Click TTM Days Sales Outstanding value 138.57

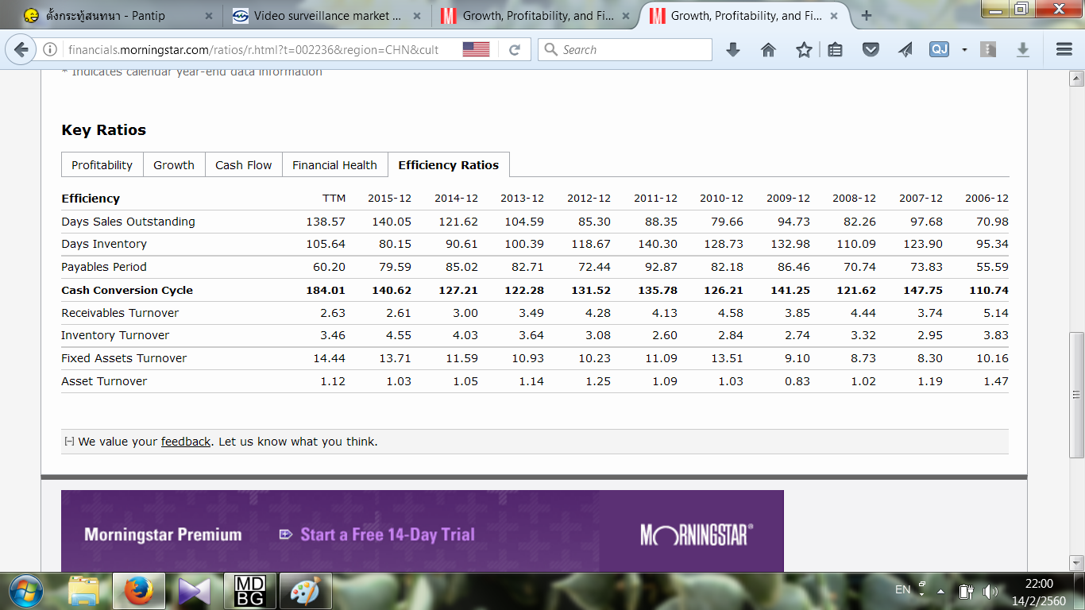coord(326,222)
